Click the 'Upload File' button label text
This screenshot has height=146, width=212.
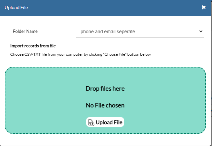[x=109, y=123]
